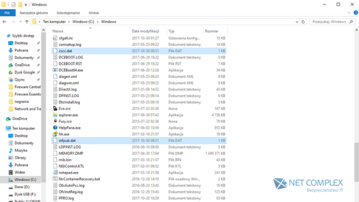
Task: Select the MEMORY.DMP file
Action: [x=71, y=153]
